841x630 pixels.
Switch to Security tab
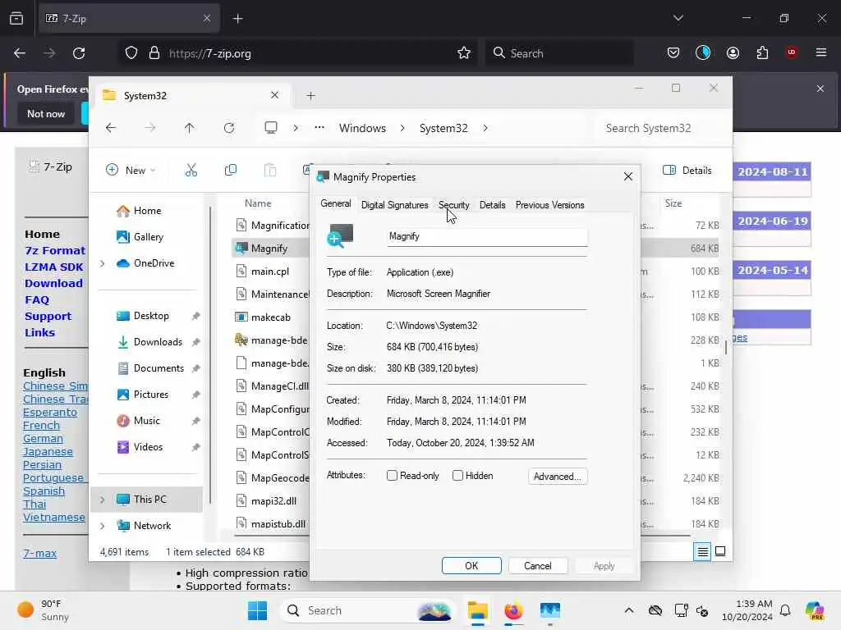tap(453, 205)
